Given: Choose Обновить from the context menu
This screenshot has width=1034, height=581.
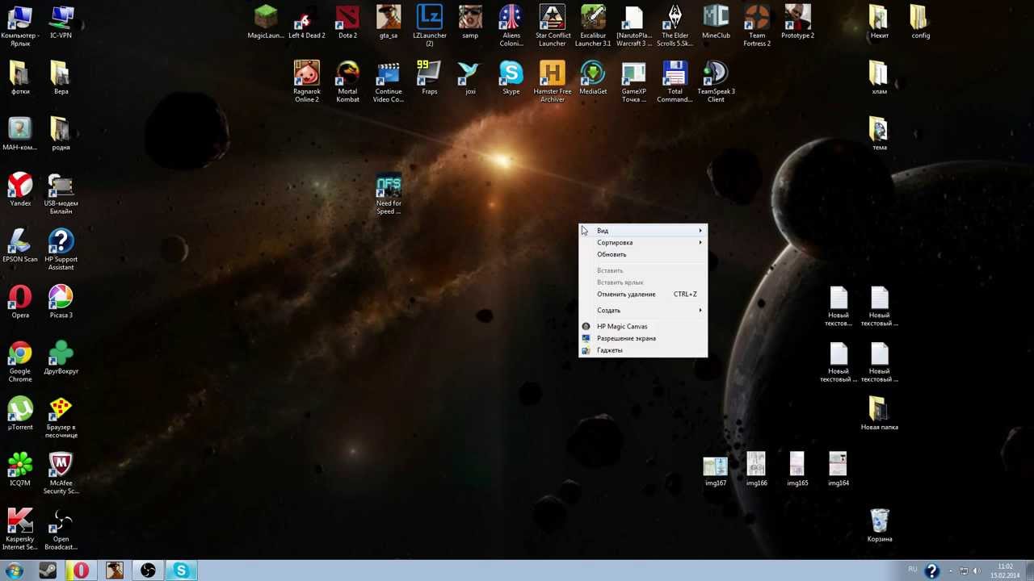Looking at the screenshot, I should [643, 255].
